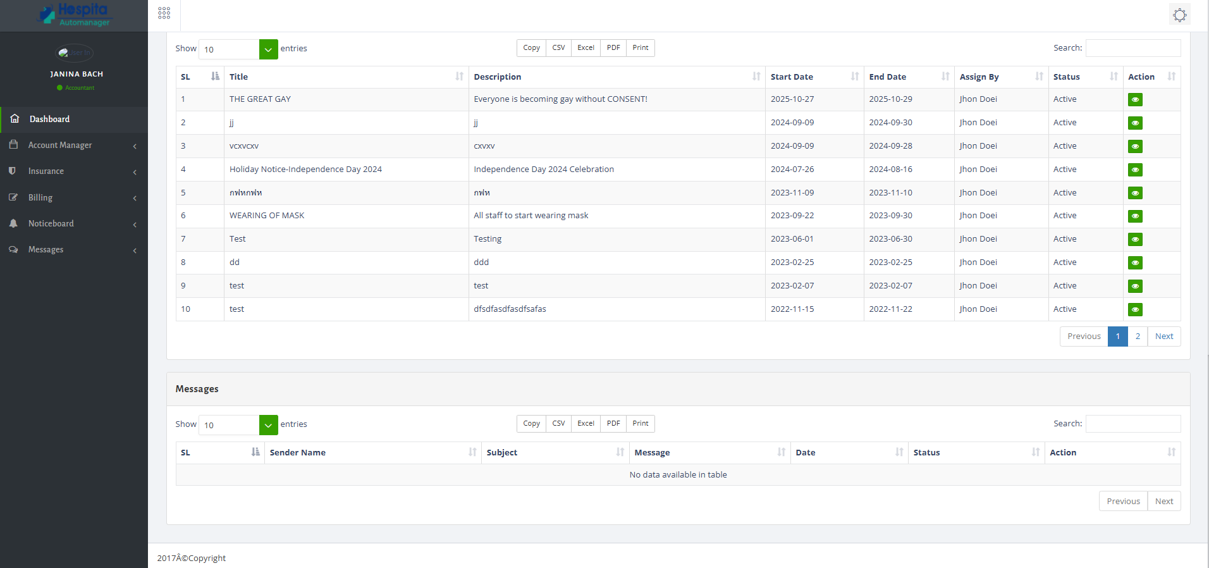
Task: View notice dd eye icon
Action: [x=1135, y=262]
